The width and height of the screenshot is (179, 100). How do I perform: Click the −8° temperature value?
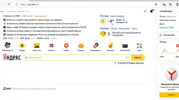pos(111,21)
